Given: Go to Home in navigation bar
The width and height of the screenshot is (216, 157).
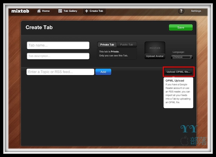Looking at the screenshot, I should point(44,11).
